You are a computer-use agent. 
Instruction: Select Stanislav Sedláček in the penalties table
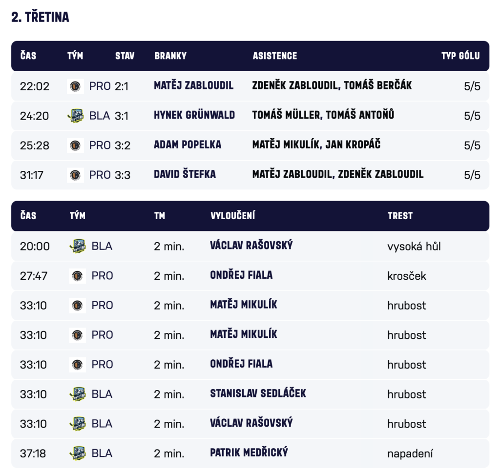pos(258,393)
